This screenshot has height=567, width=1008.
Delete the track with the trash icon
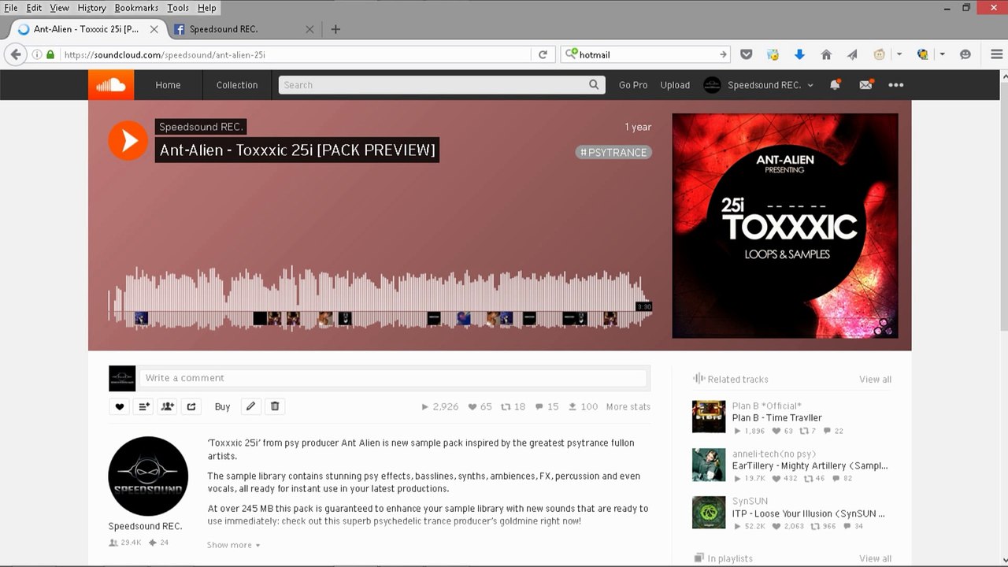click(275, 406)
